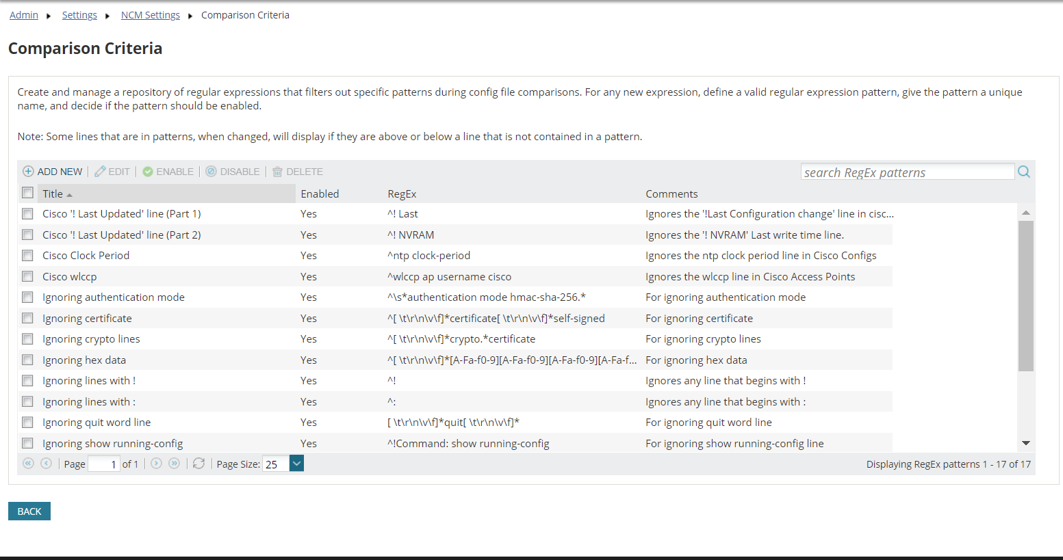Go to the first page arrow

(28, 464)
